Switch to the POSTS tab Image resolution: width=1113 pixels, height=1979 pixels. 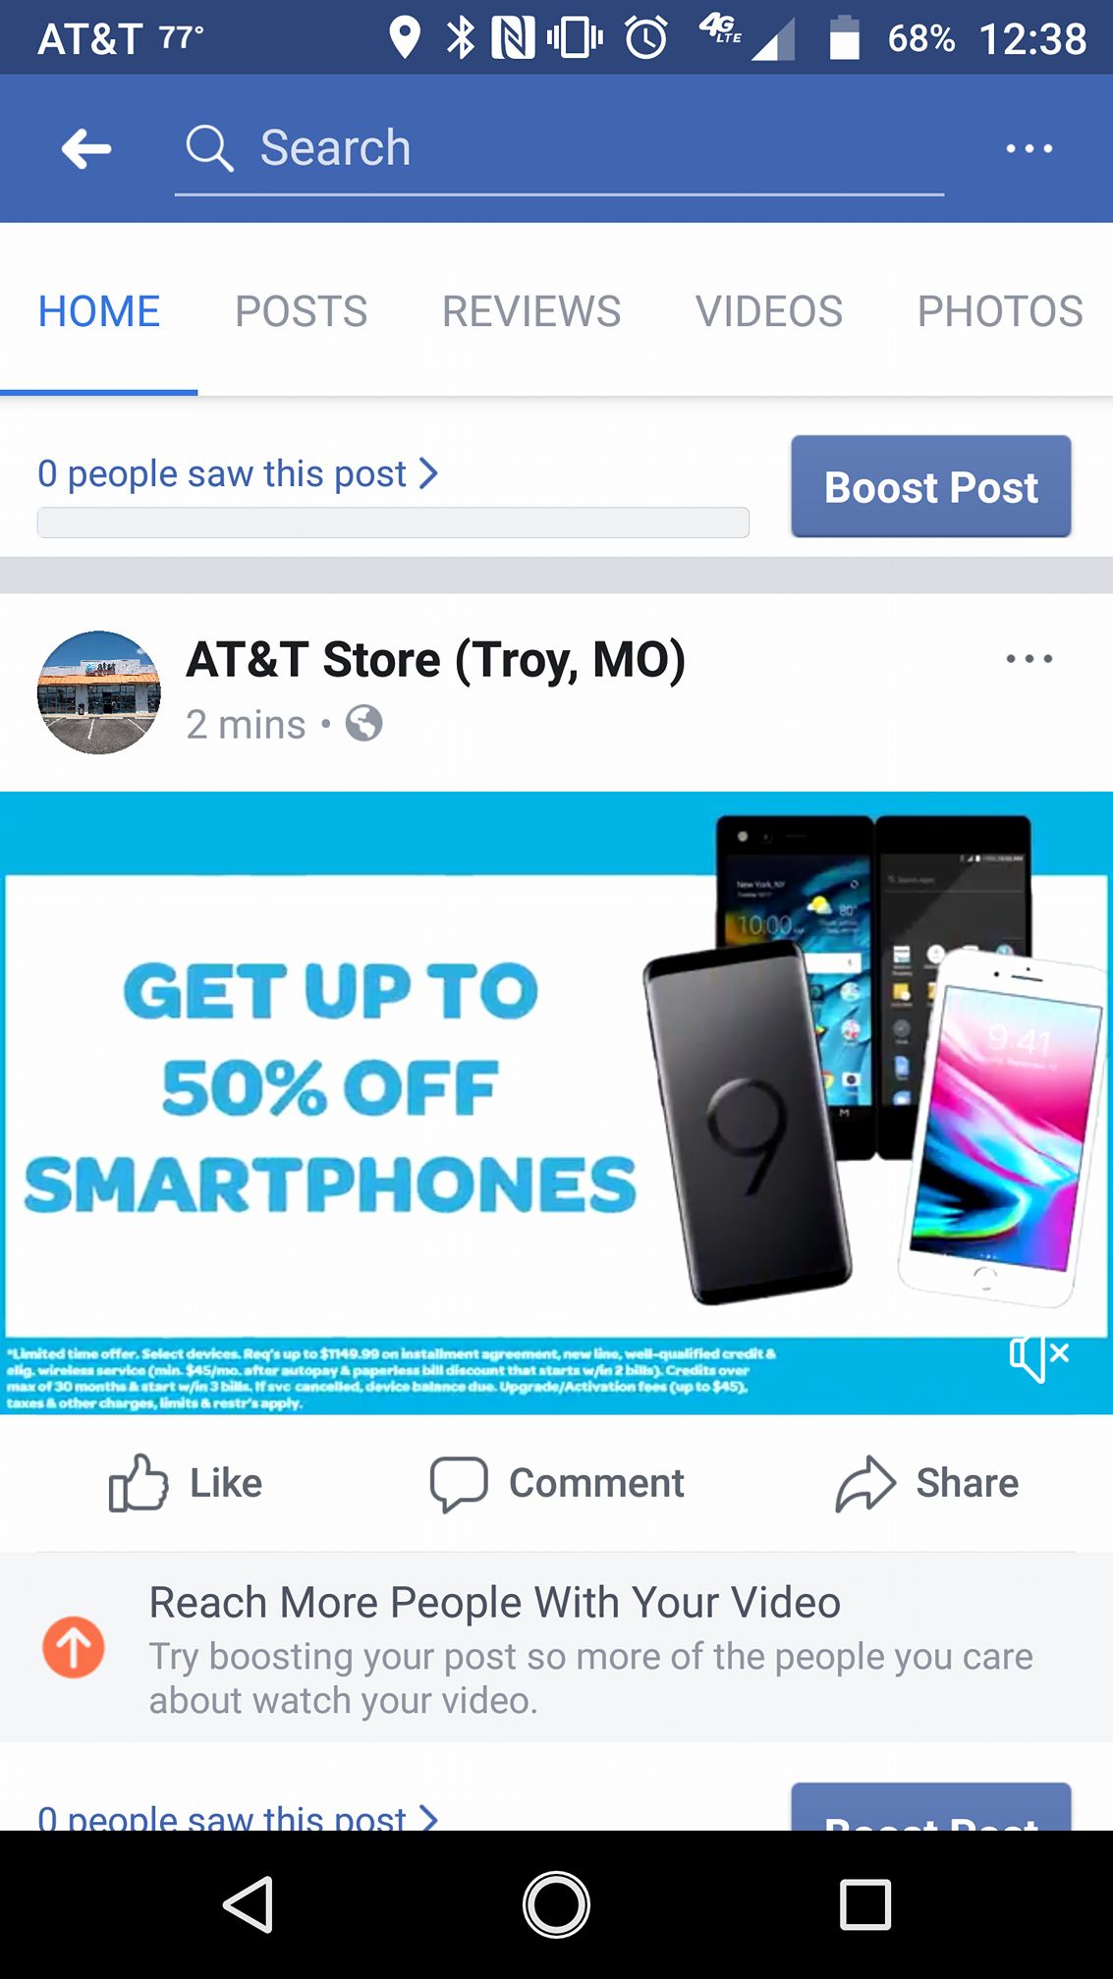click(301, 311)
